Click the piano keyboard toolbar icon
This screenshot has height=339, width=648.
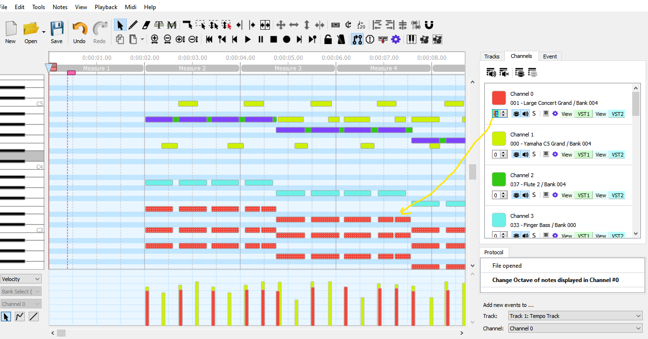point(412,39)
